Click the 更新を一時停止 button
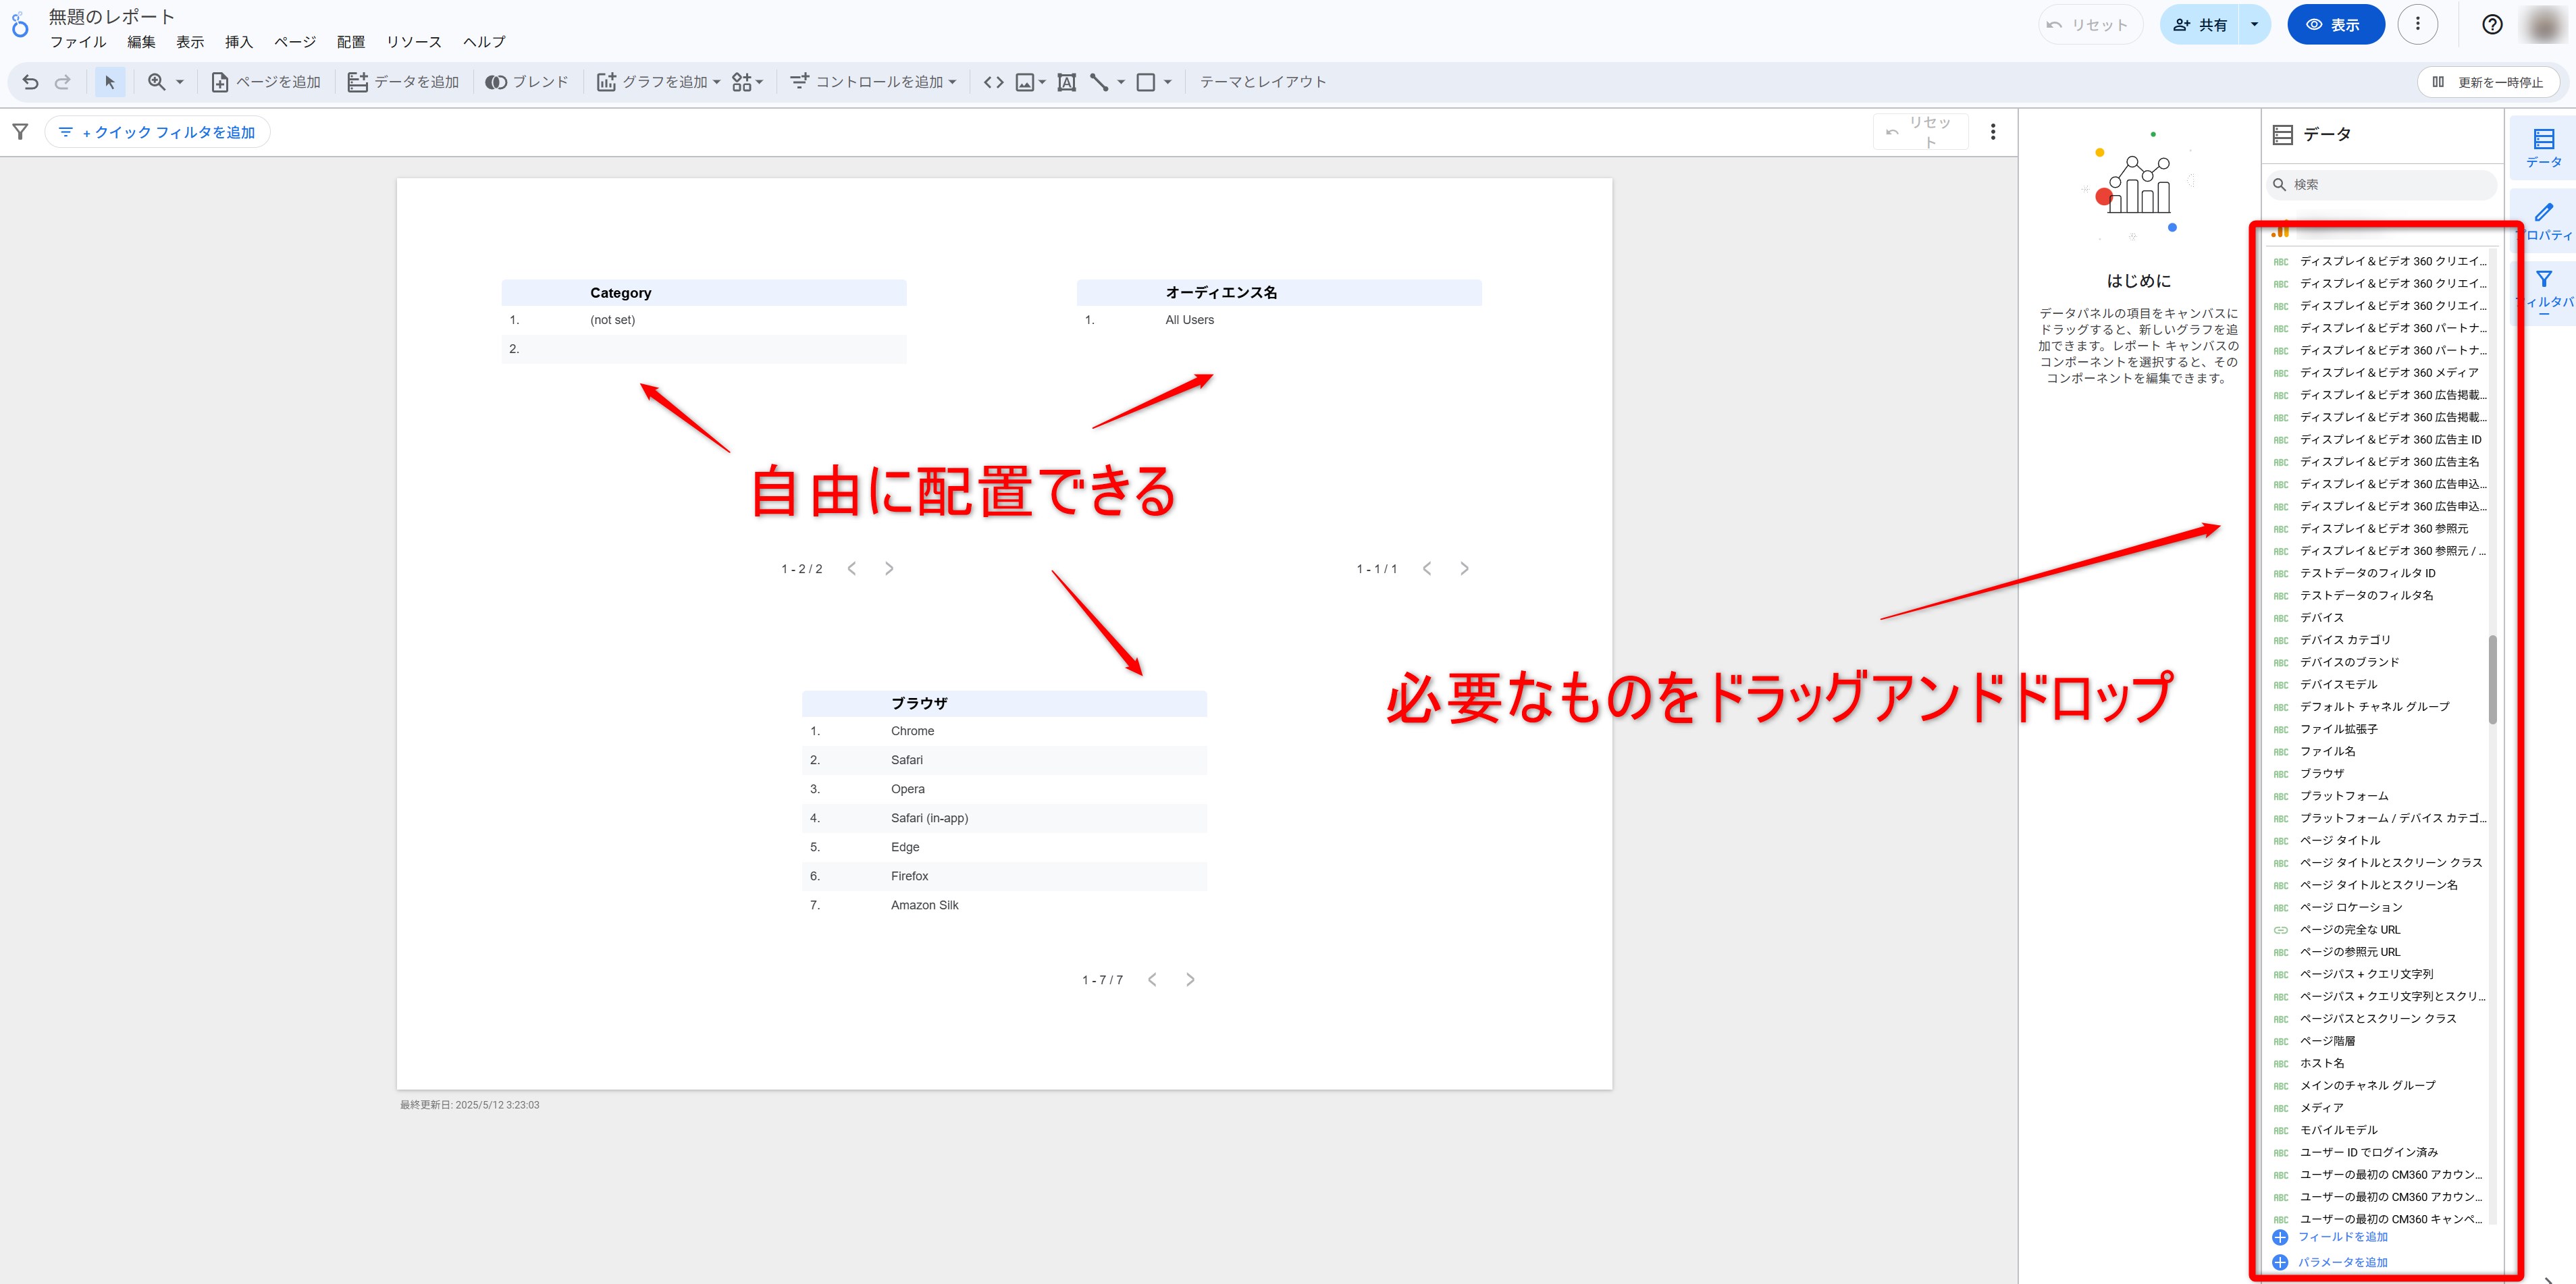2576x1284 pixels. [2488, 82]
